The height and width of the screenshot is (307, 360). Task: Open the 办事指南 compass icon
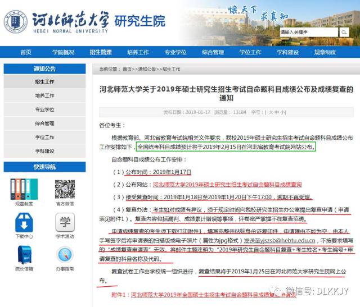pos(65,255)
